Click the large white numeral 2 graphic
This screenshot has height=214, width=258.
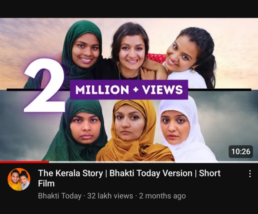coord(44,86)
